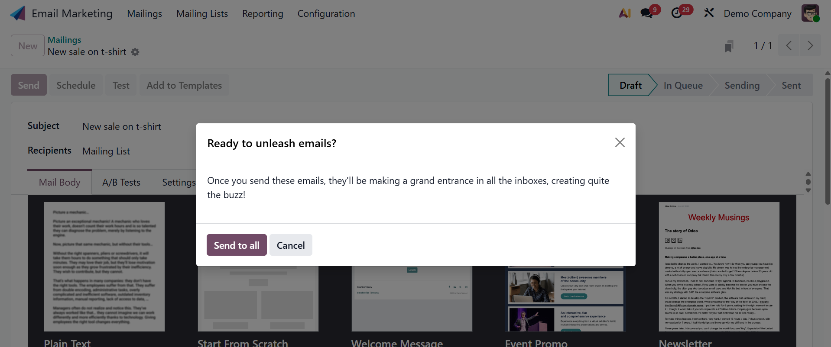Open the conversations chat bubble icon
The image size is (831, 347).
click(x=647, y=13)
